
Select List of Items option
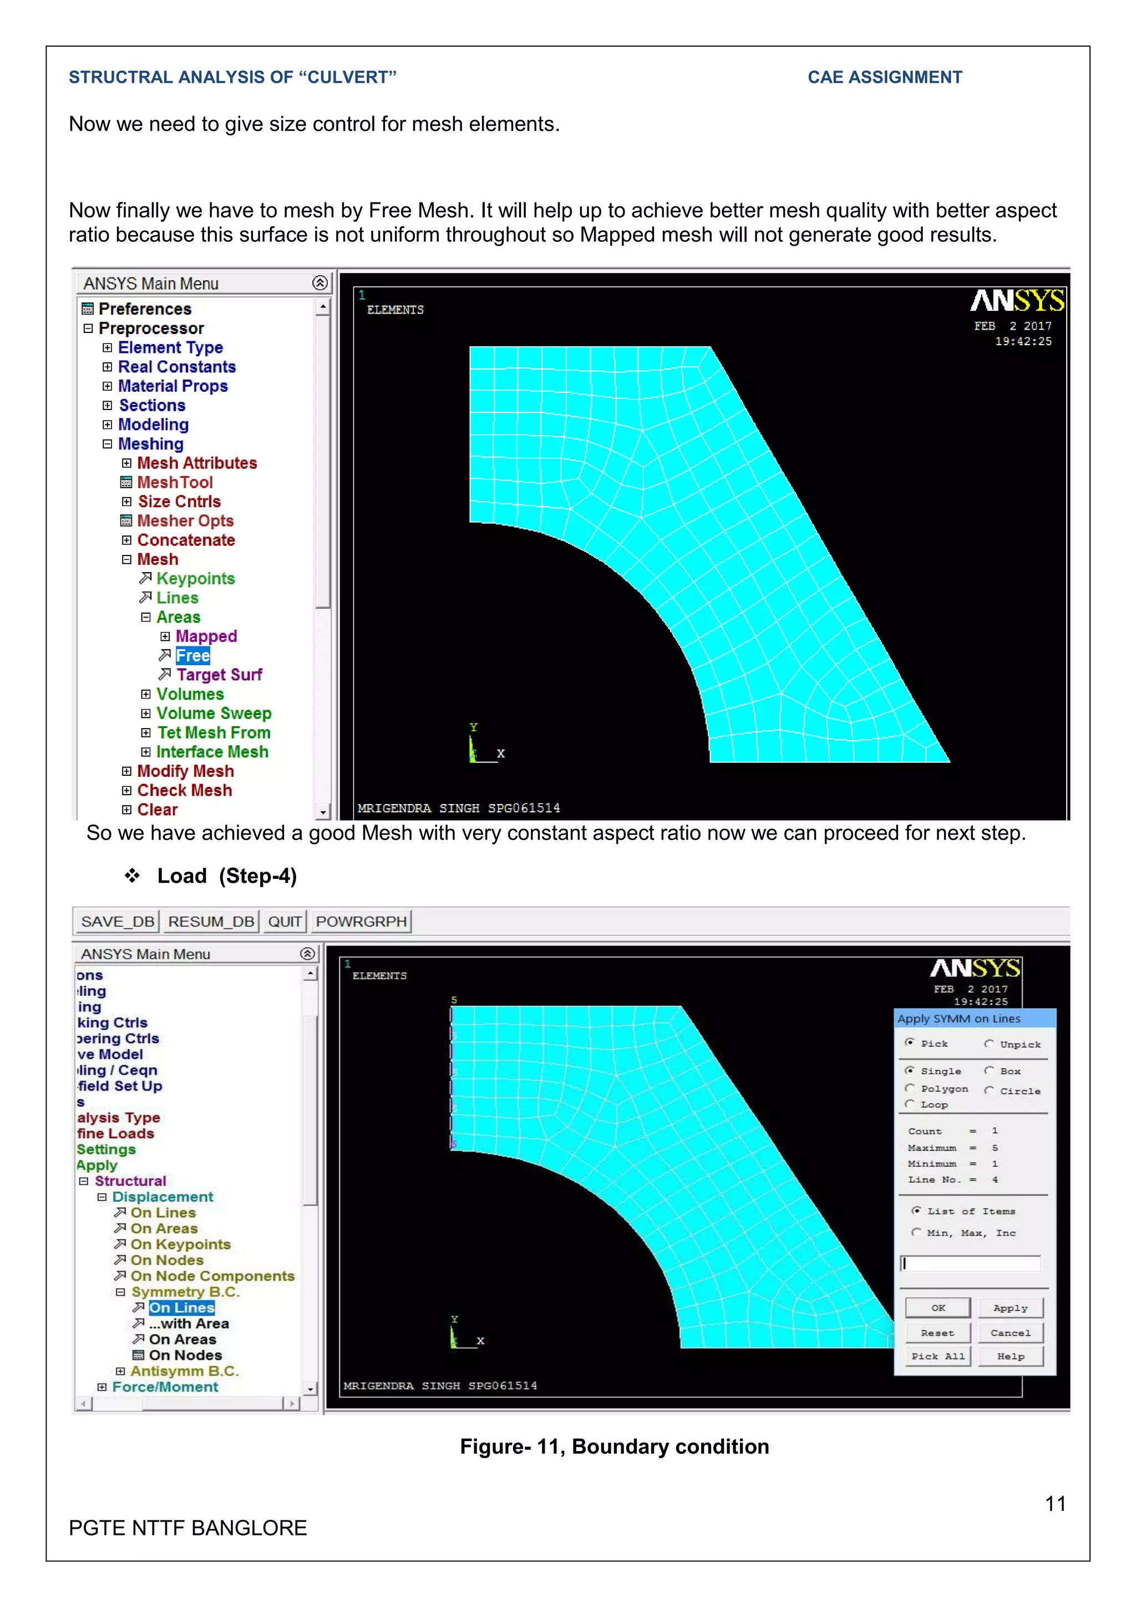pyautogui.click(x=916, y=1210)
